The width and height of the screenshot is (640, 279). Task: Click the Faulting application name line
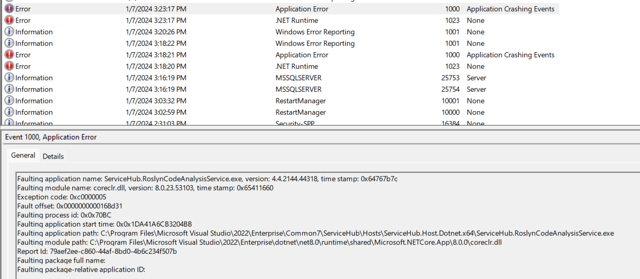(x=207, y=179)
